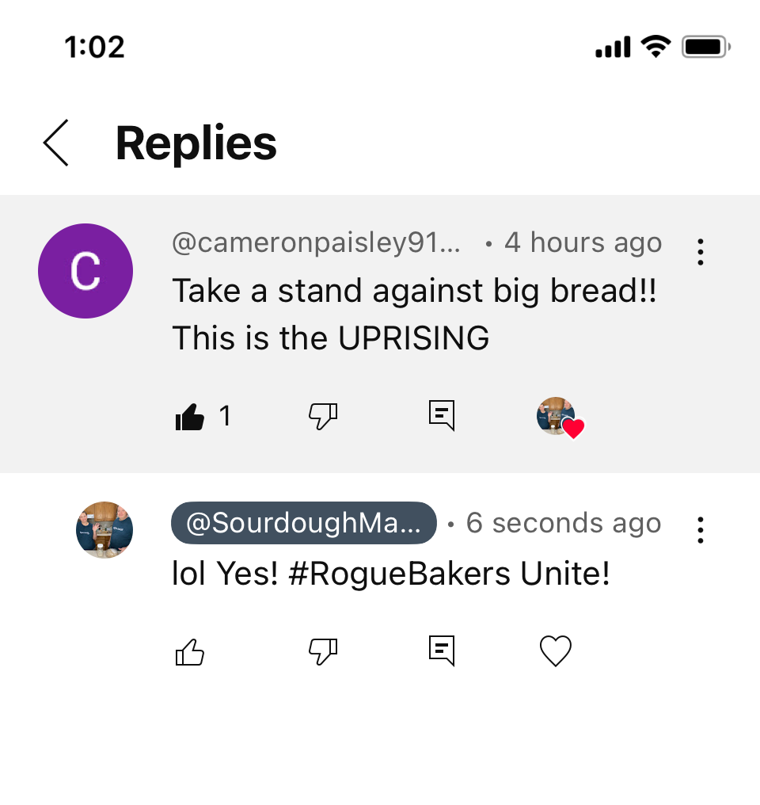The image size is (760, 805).
Task: Like the "#RogueBakers Unite!" reply
Action: pyautogui.click(x=190, y=652)
